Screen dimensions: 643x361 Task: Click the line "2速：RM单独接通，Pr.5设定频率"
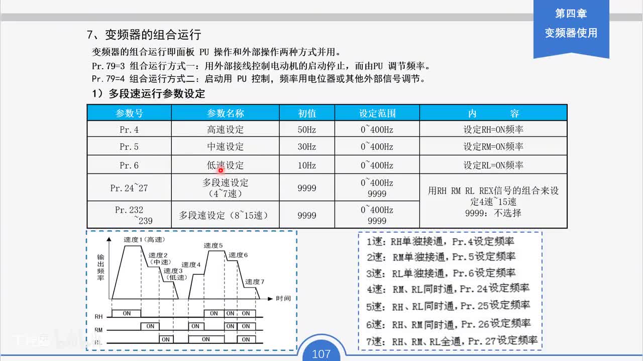[441, 257]
